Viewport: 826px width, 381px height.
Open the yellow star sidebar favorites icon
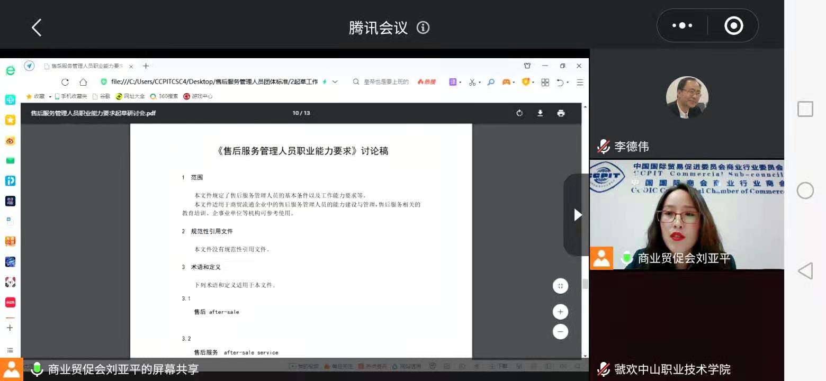[x=10, y=120]
